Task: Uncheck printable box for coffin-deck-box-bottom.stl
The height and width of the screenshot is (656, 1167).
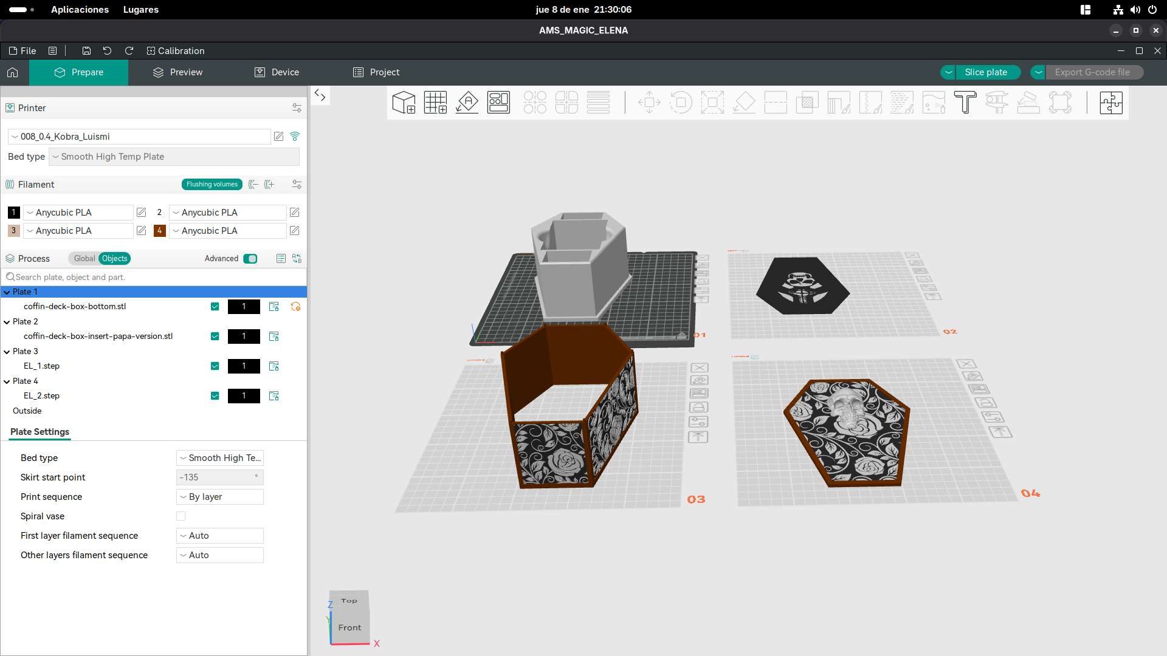Action: [x=215, y=307]
